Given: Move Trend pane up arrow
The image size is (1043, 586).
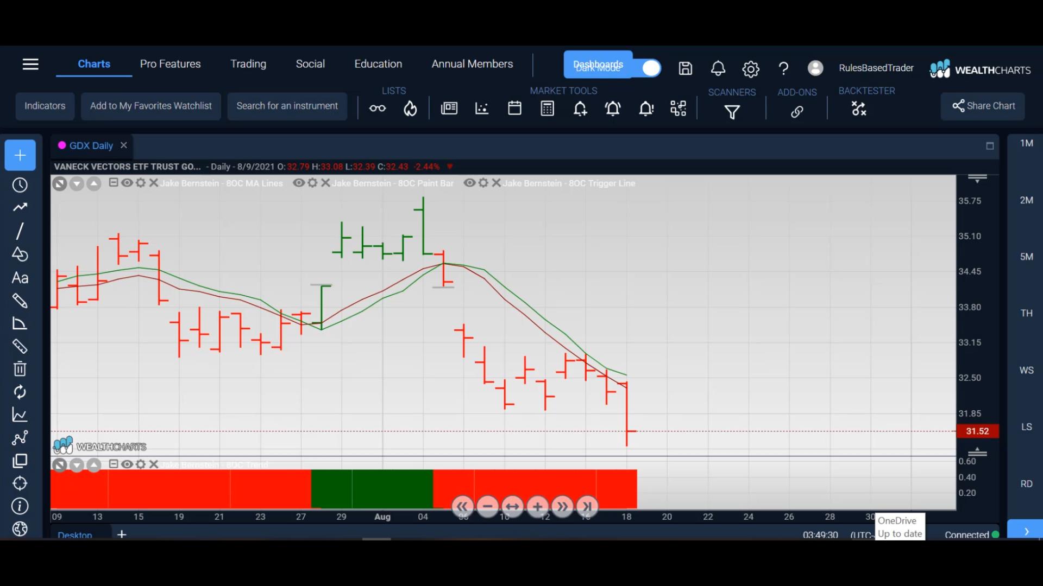Looking at the screenshot, I should coord(94,465).
